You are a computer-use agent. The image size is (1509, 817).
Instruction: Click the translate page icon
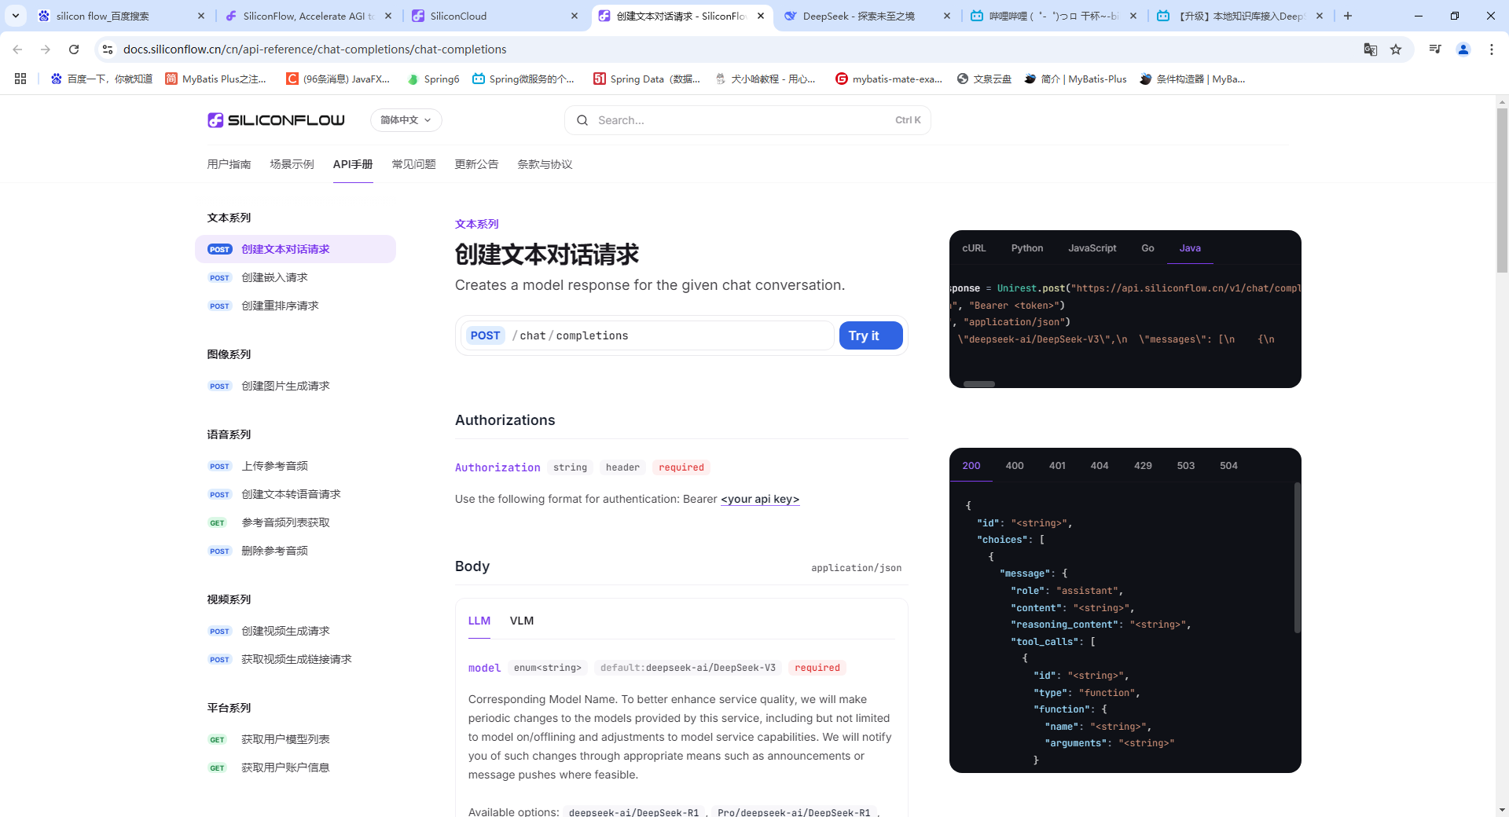(x=1371, y=49)
